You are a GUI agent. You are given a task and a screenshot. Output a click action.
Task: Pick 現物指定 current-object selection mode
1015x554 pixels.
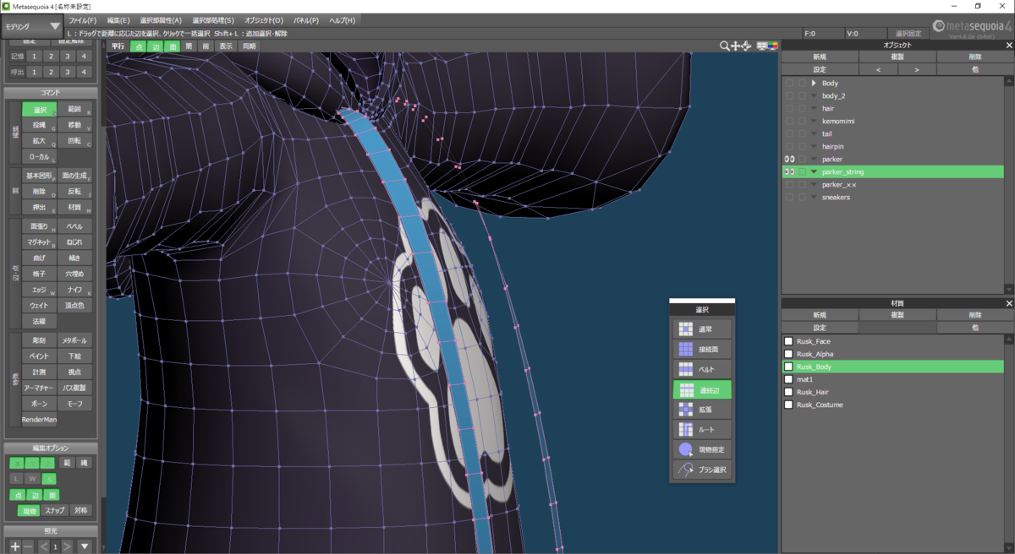point(702,450)
